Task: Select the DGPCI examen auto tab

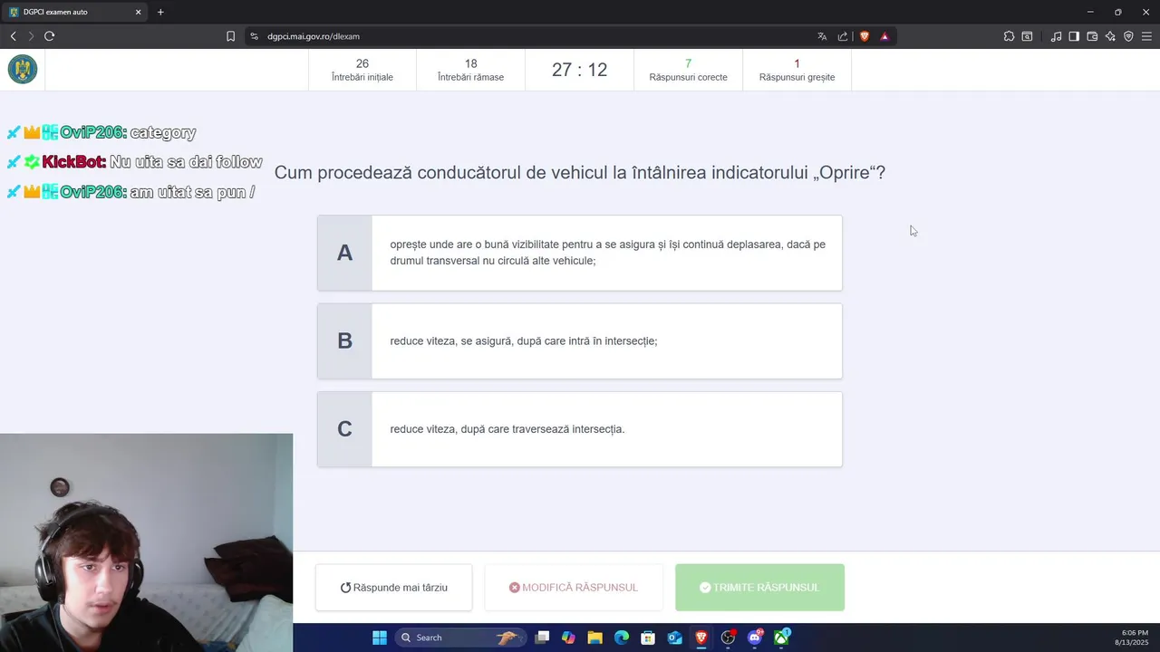Action: [74, 12]
